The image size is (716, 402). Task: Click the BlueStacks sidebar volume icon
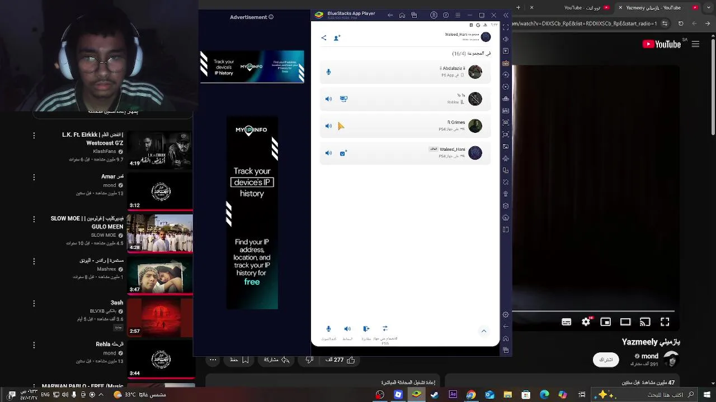coord(506,39)
